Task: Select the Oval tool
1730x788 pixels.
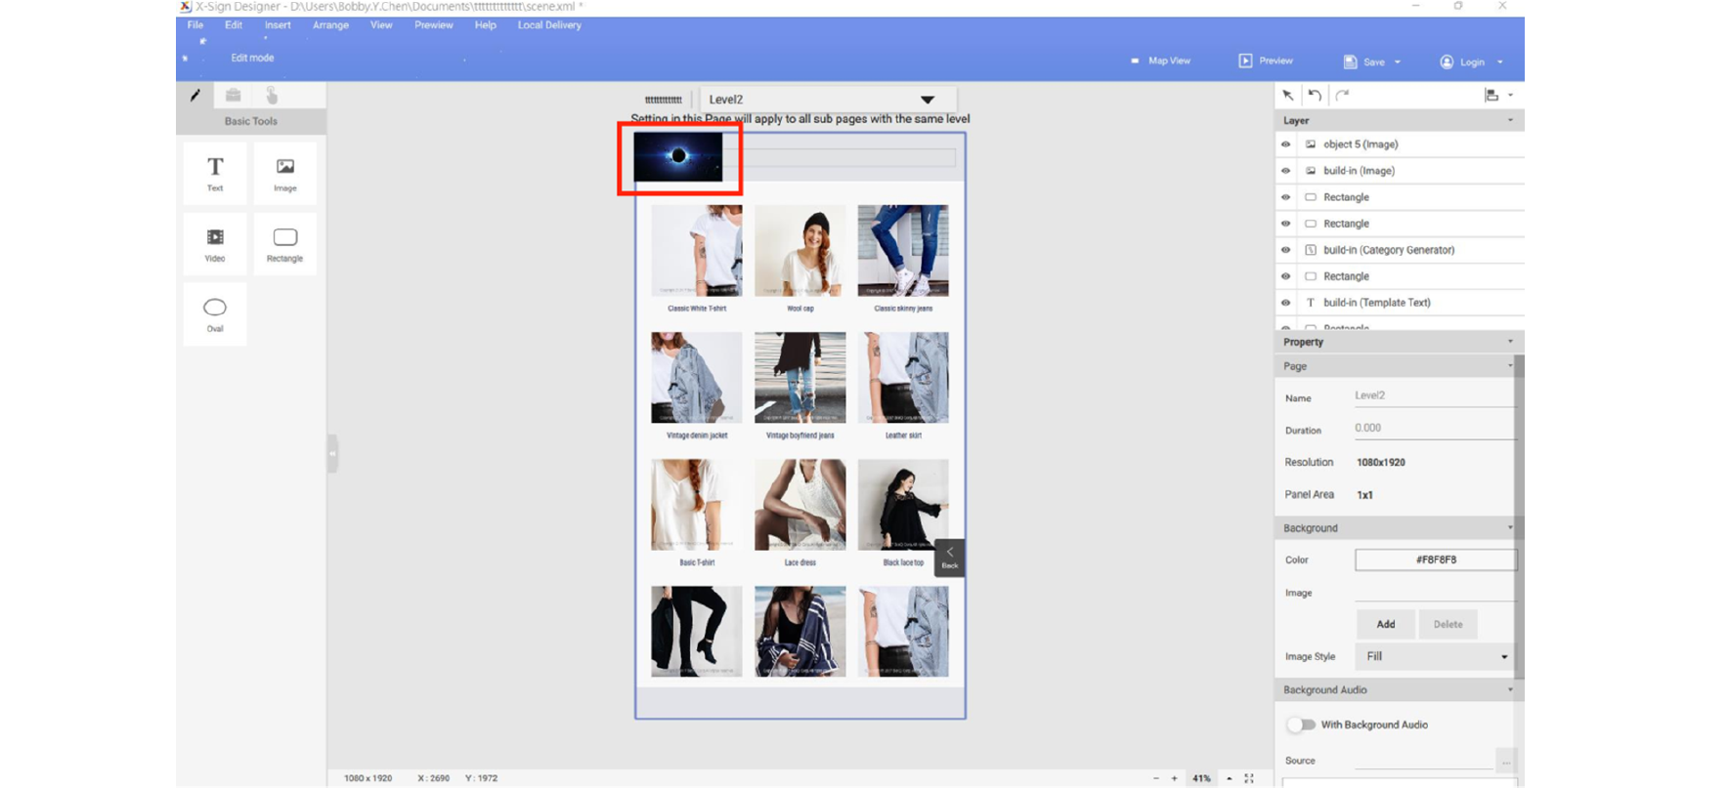Action: tap(215, 313)
